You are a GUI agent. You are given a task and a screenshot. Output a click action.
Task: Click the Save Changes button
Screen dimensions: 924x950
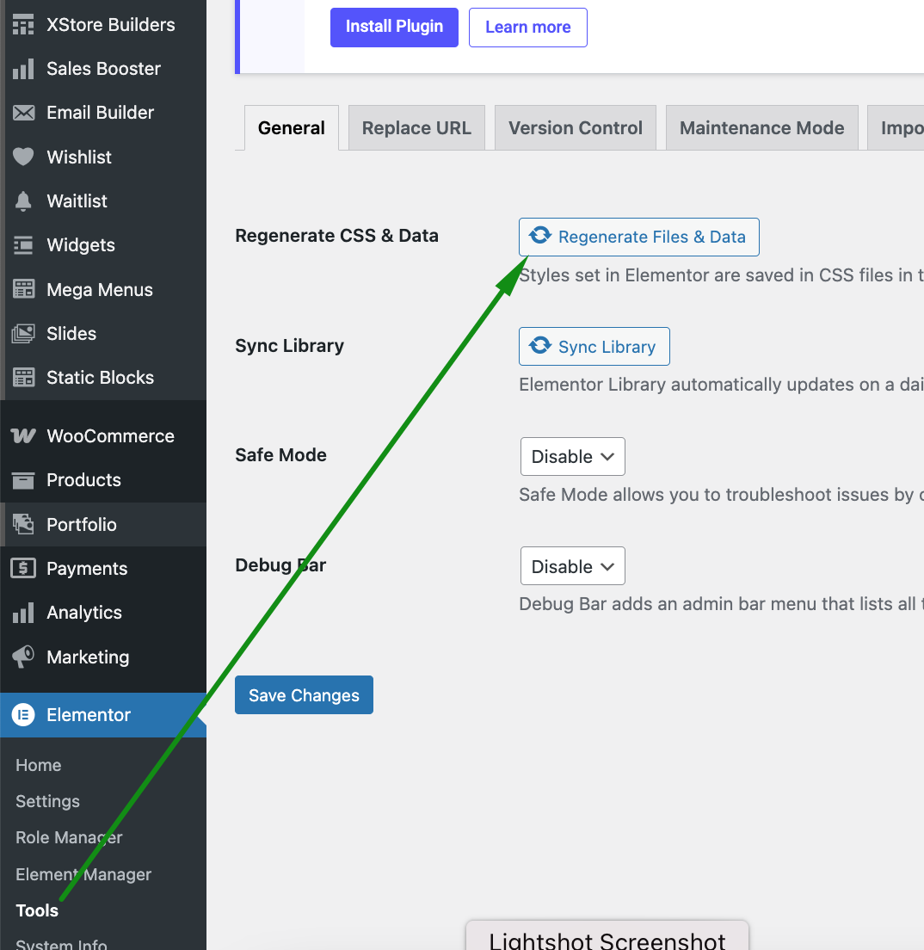point(305,695)
